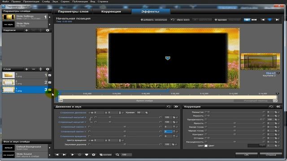Add a new caption with the plus icon in Надписи
This screenshot has height=161, width=287.
26,30
